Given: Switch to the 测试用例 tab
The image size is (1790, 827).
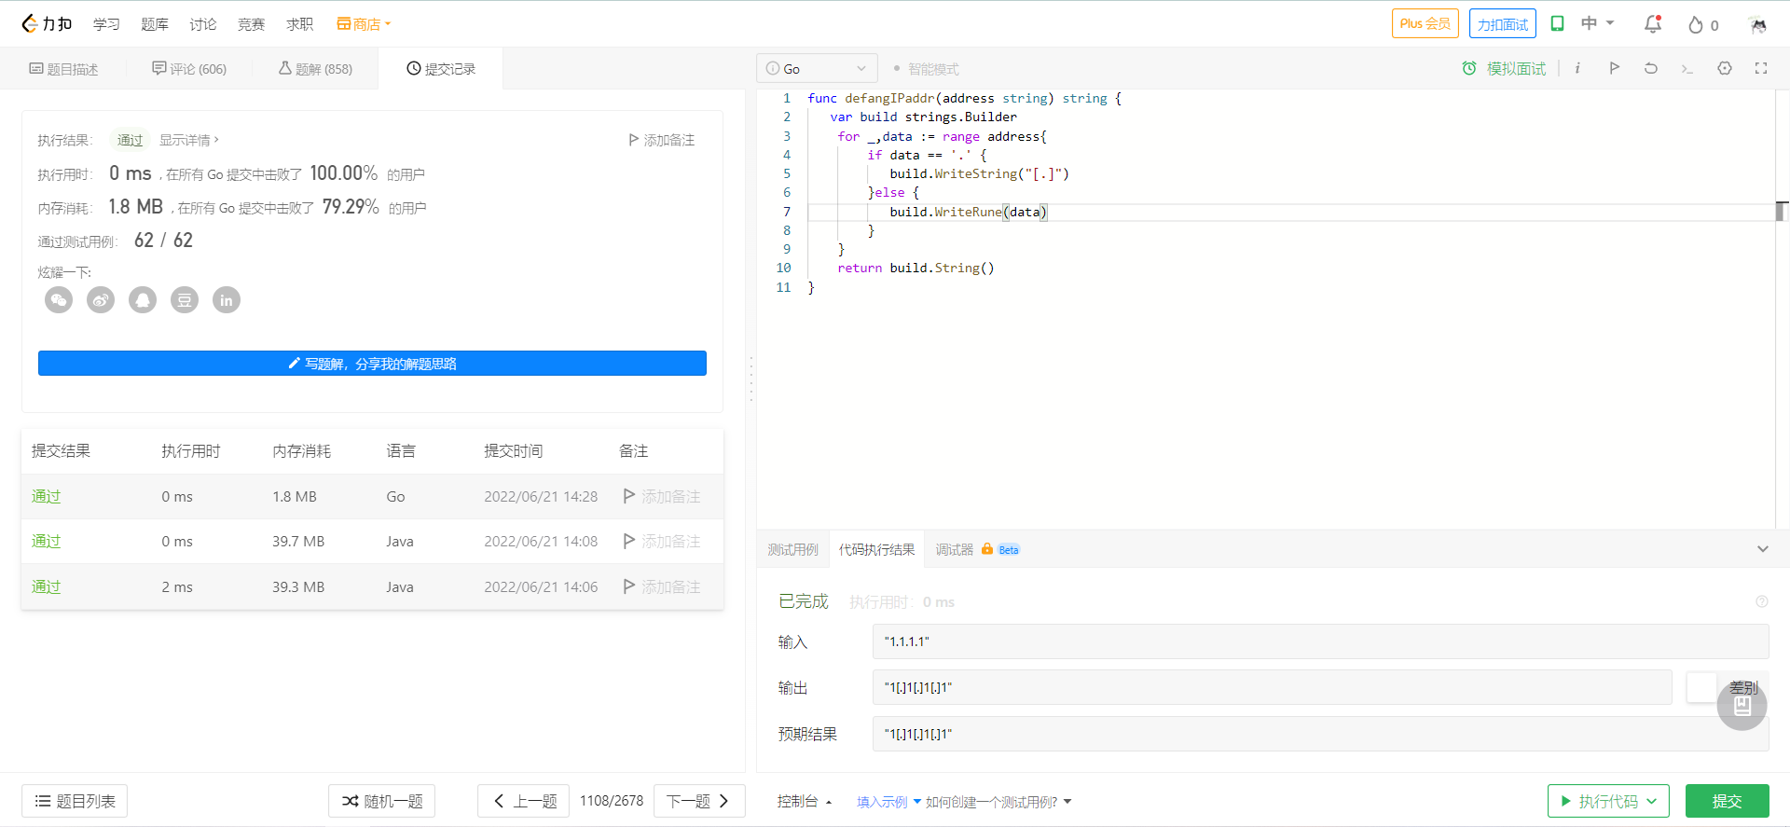Looking at the screenshot, I should [792, 549].
